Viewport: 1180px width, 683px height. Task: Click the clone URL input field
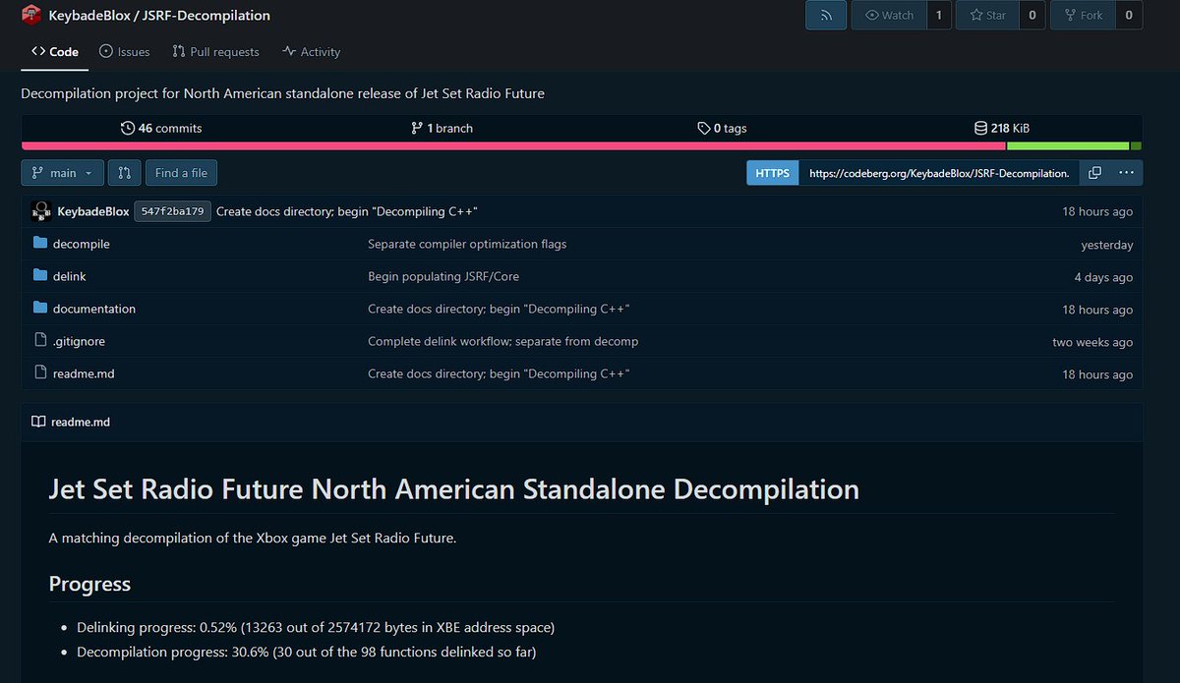click(x=938, y=173)
